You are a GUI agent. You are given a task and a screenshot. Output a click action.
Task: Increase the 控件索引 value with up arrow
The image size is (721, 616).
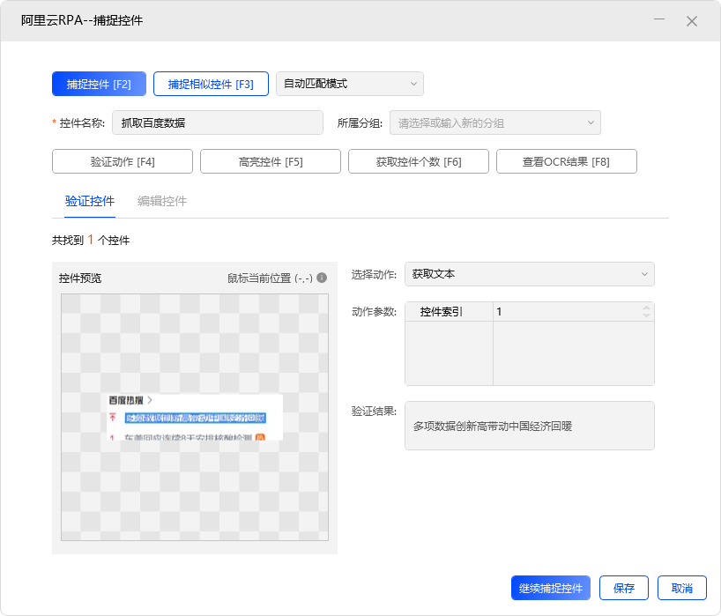tap(646, 308)
